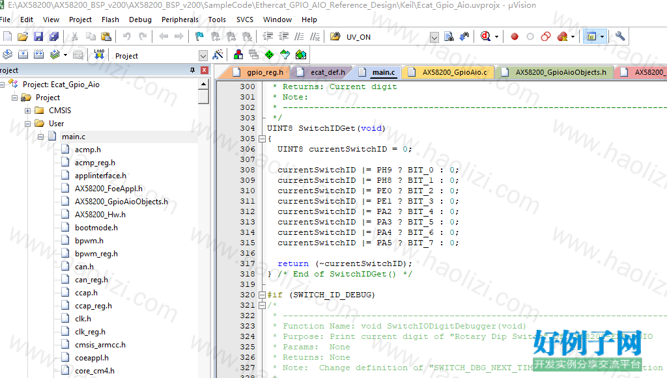This screenshot has width=667, height=378.
Task: Open Manage Project Items
Action: [x=238, y=55]
